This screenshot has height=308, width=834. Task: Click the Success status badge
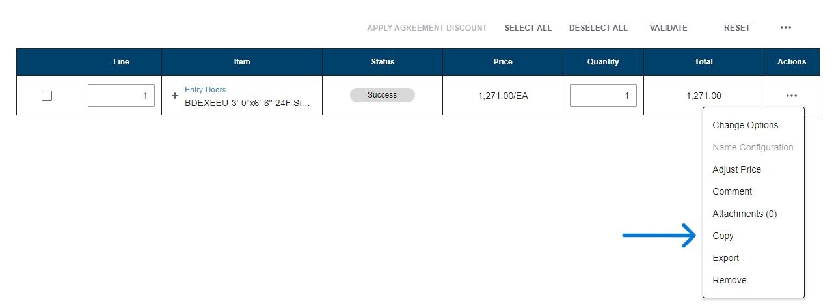pyautogui.click(x=382, y=95)
